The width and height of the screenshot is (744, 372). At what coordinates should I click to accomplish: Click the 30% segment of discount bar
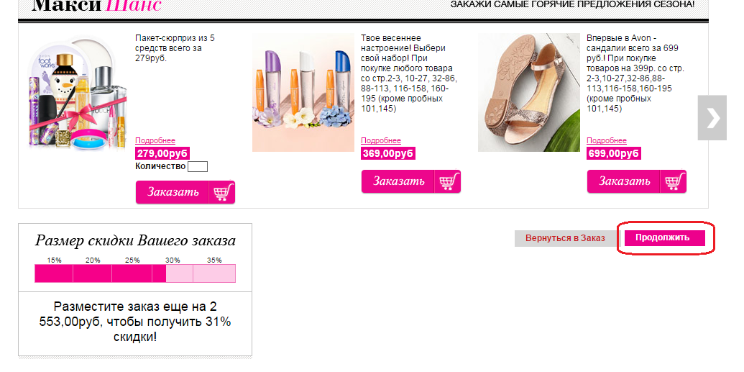173,273
